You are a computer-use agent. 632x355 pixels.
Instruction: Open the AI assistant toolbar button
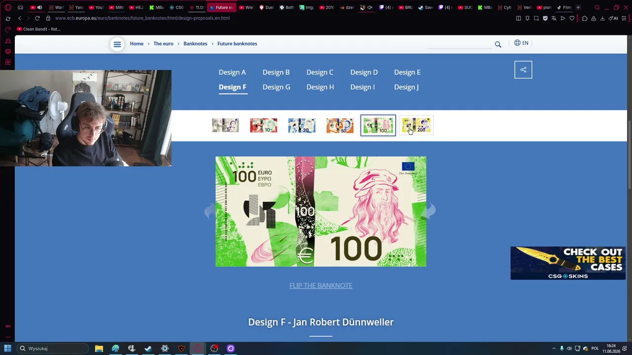coord(613,18)
